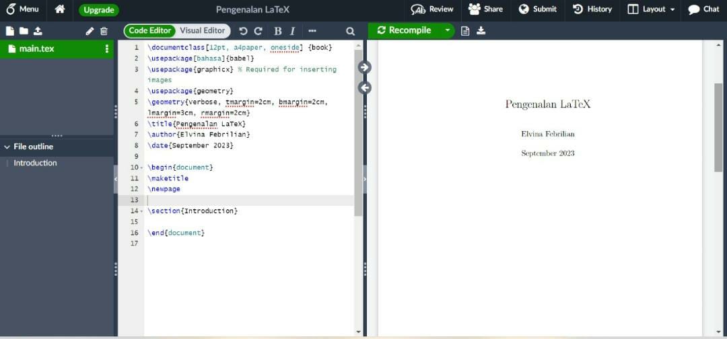Click the \title{Pengenalan LaTeX} line
The width and height of the screenshot is (727, 339).
[x=197, y=124]
